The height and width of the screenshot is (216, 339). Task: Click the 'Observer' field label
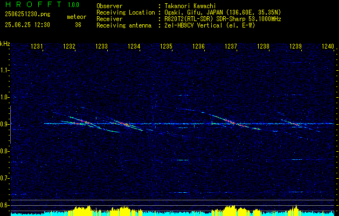click(109, 6)
